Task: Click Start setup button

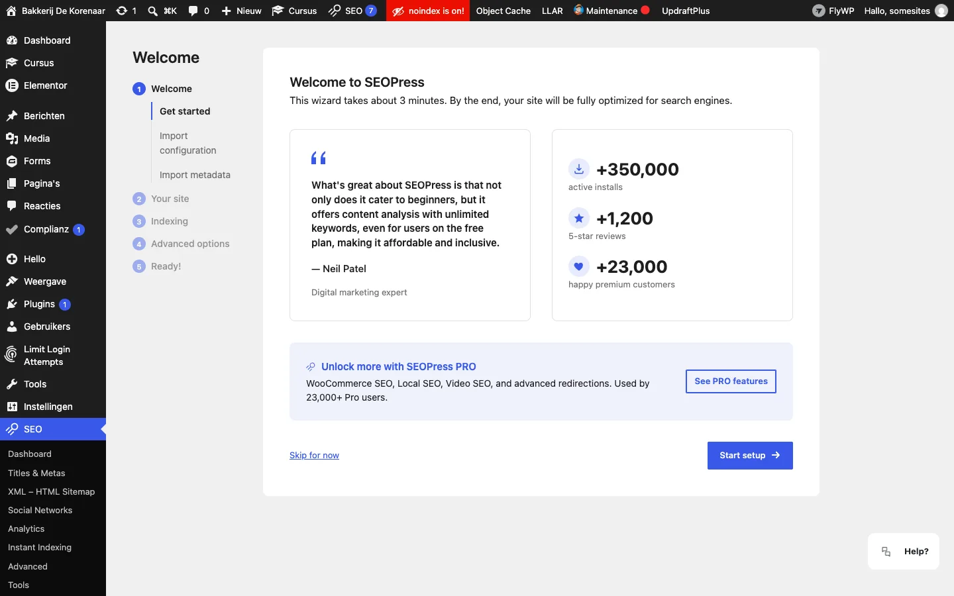Action: click(x=750, y=456)
